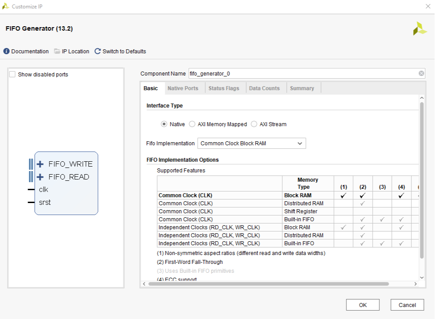This screenshot has width=435, height=319.
Task: Expand the FIFO_WRITE port group
Action: tap(40, 164)
